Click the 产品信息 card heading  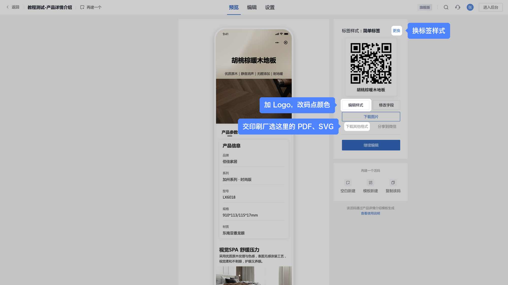pyautogui.click(x=231, y=146)
